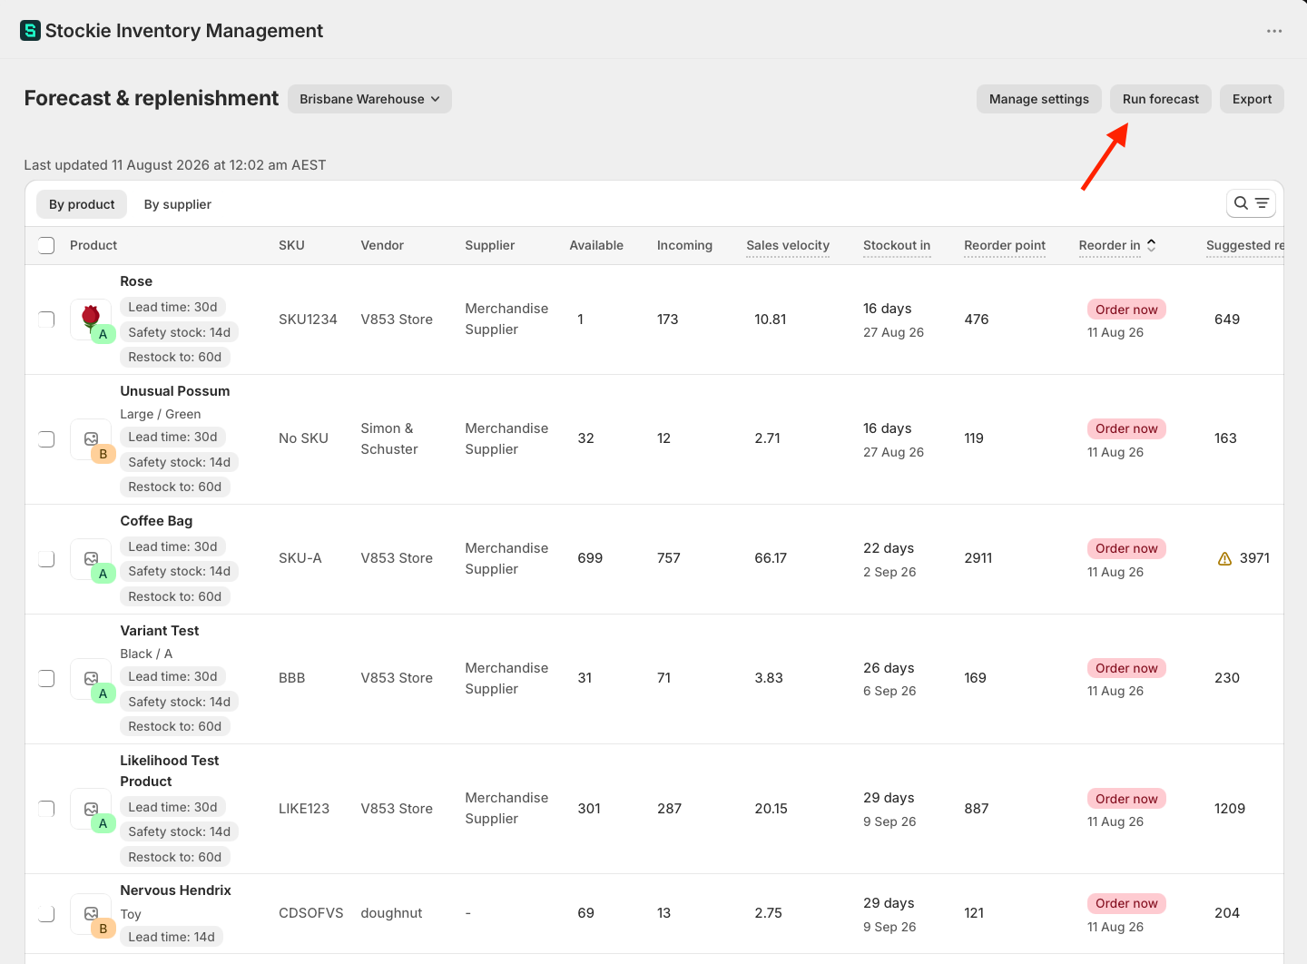Click the Run forecast button
The width and height of the screenshot is (1307, 964).
coord(1161,99)
